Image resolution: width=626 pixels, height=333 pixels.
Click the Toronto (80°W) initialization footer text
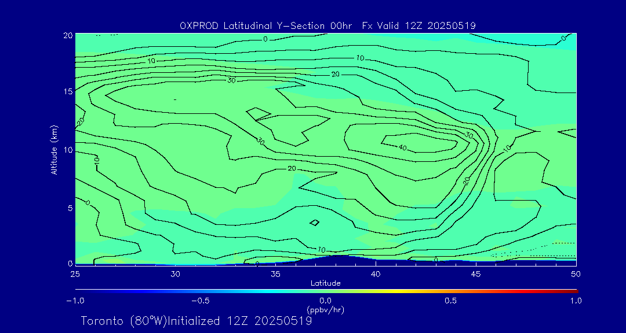(x=196, y=321)
